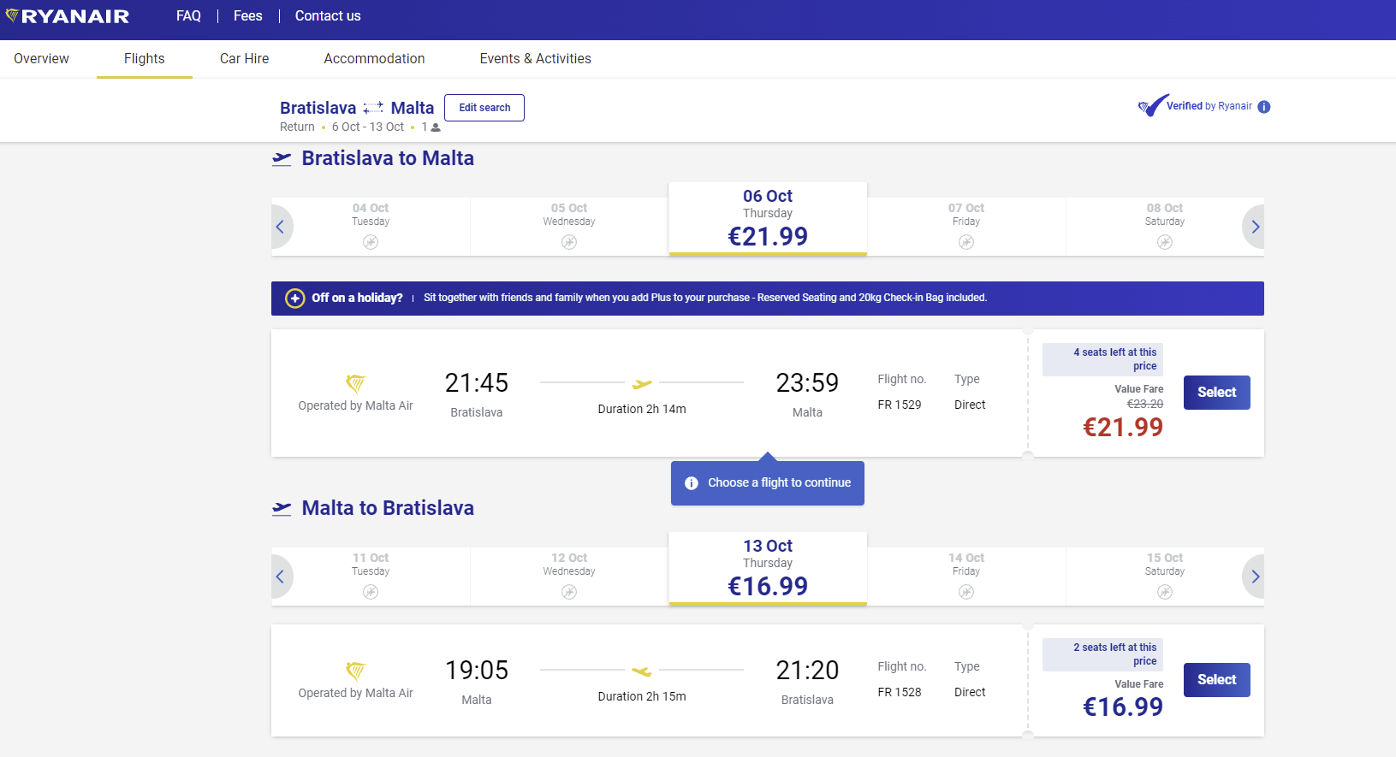Click flight number FR 1528
The width and height of the screenshot is (1396, 757).
click(x=900, y=692)
